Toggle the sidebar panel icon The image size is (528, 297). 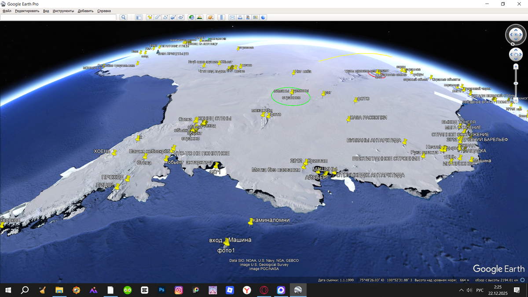click(x=139, y=18)
